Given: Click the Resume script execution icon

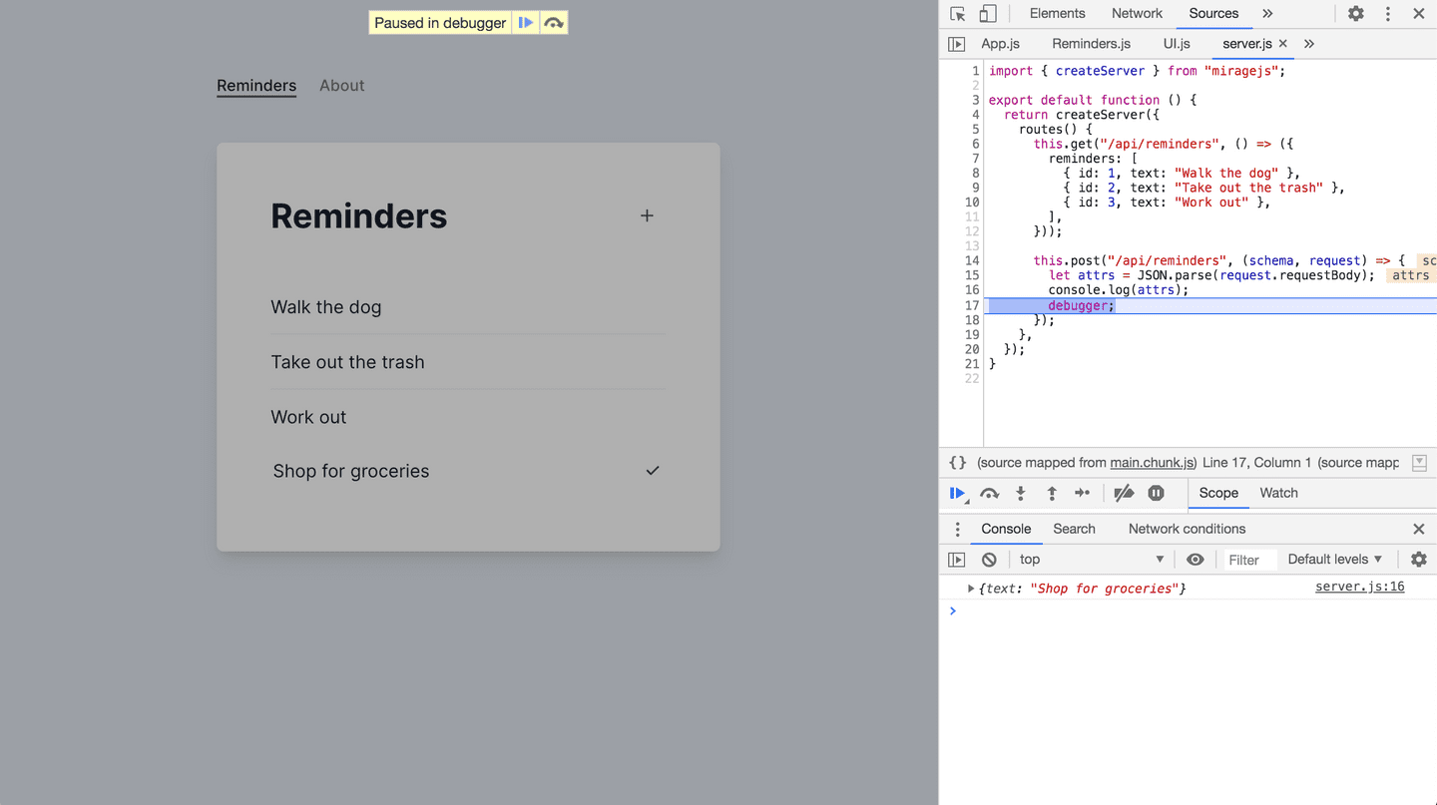Looking at the screenshot, I should point(957,493).
